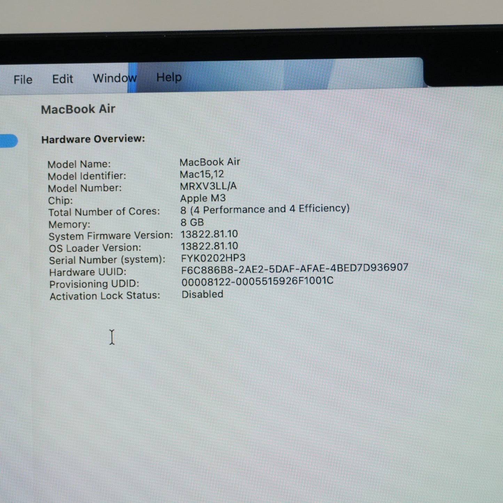The width and height of the screenshot is (503, 503).
Task: Select the cores value 8 (4 Performance and 4 Efficiency)
Action: tap(265, 209)
